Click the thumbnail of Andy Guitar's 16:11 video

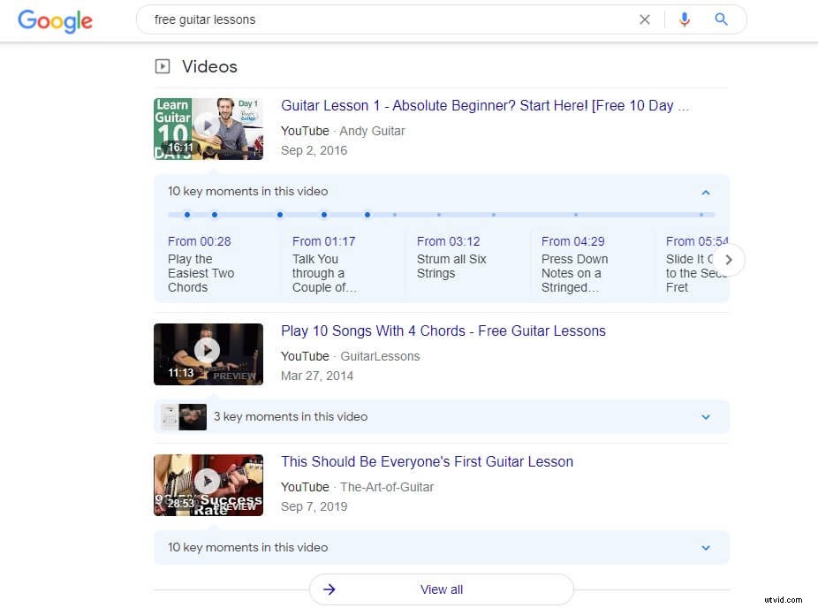(x=208, y=128)
